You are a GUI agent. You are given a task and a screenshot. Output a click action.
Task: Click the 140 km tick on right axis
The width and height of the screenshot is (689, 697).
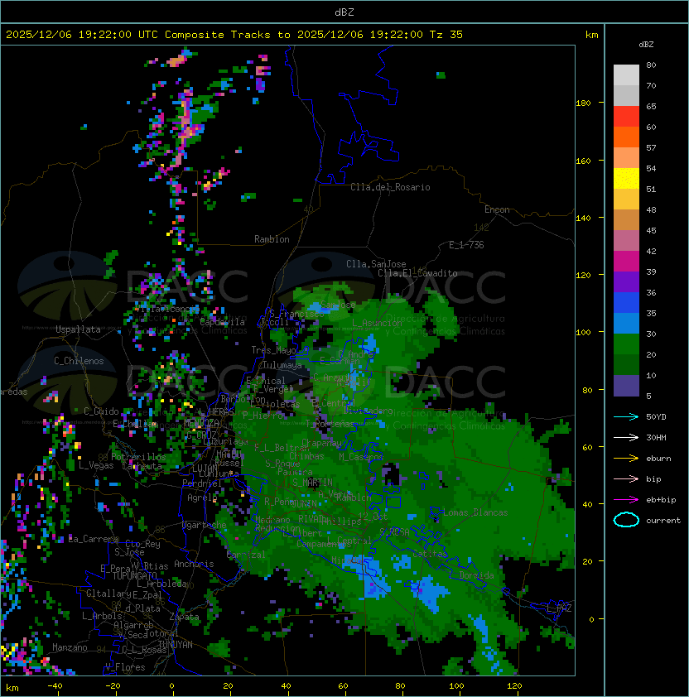(x=583, y=219)
